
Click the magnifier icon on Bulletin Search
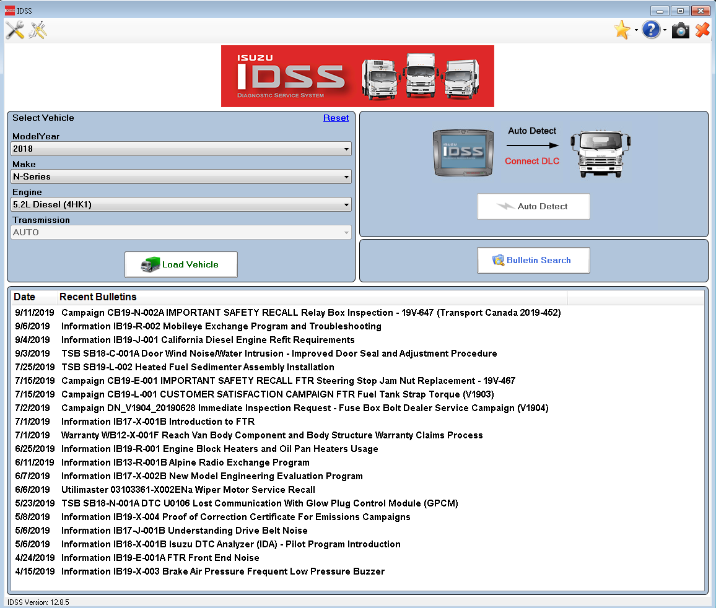tap(497, 260)
